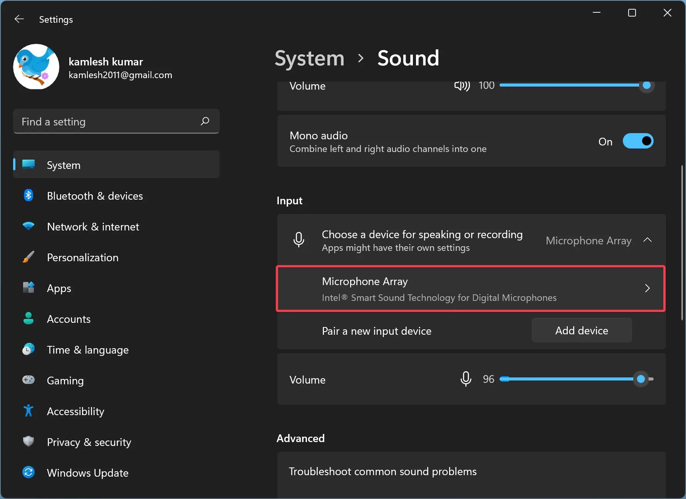The height and width of the screenshot is (499, 686).
Task: Mute output using the speaker volume icon
Action: (462, 85)
